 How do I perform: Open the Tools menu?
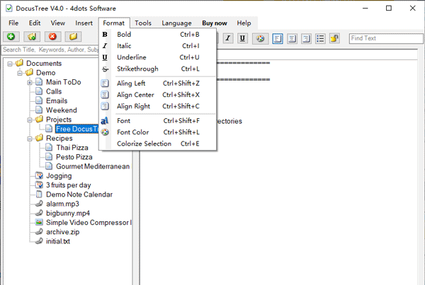(143, 23)
